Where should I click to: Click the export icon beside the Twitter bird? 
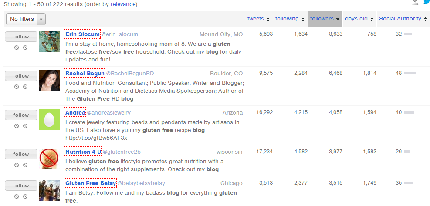pos(415,2)
